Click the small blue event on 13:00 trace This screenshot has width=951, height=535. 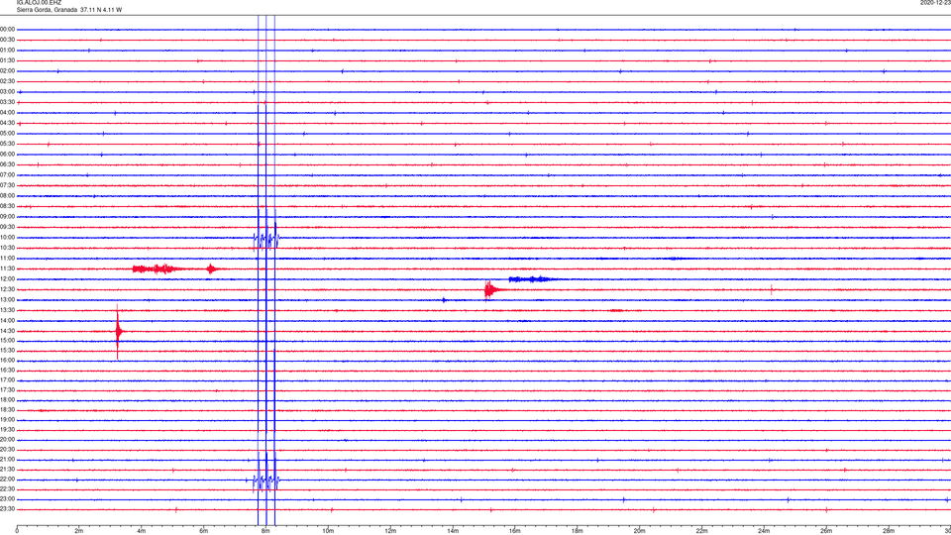[x=444, y=300]
